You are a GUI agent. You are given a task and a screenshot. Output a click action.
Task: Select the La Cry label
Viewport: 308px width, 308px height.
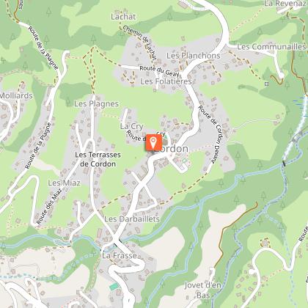pos(132,126)
